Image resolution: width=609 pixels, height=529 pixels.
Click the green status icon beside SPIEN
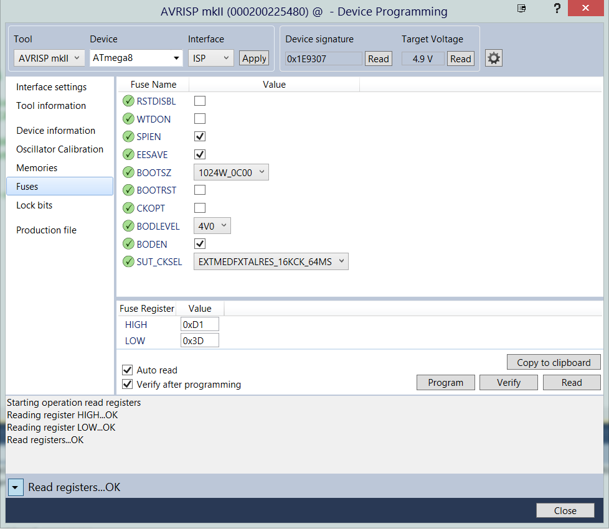click(x=128, y=137)
